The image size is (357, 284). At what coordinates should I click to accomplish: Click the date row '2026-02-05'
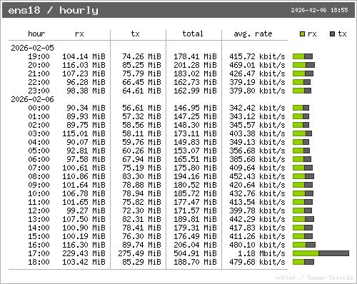click(x=32, y=48)
